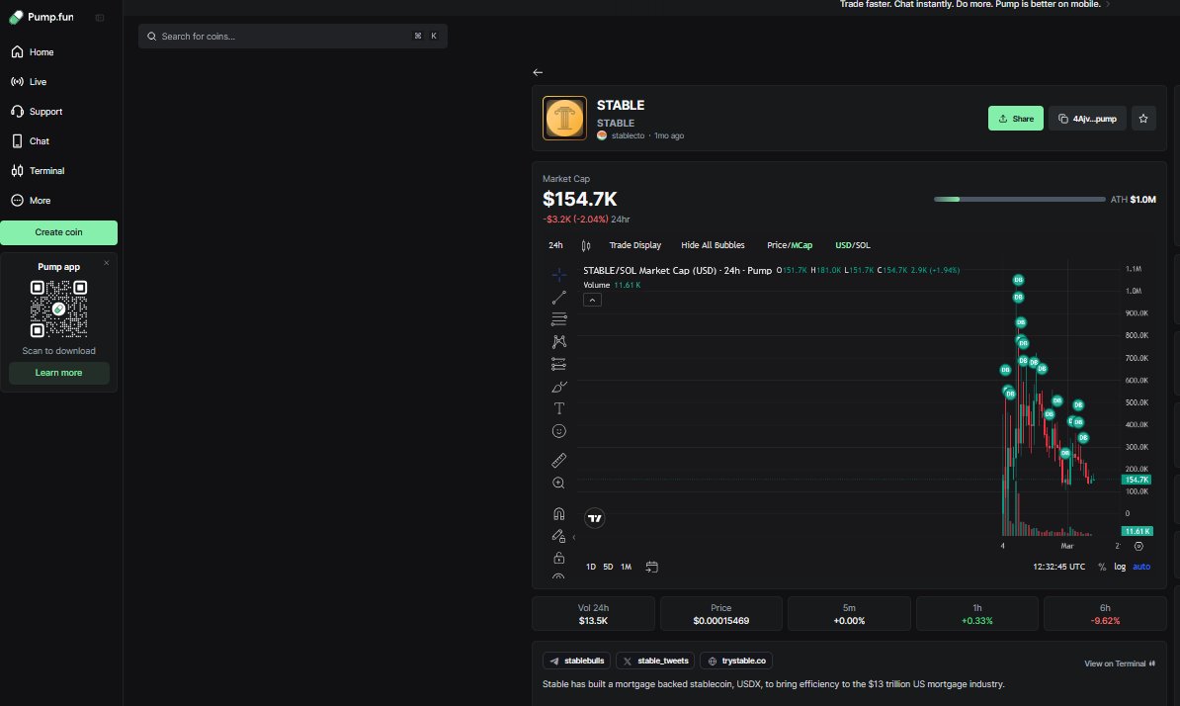The image size is (1180, 706).
Task: Open the candlestick chart style selector
Action: [x=585, y=245]
